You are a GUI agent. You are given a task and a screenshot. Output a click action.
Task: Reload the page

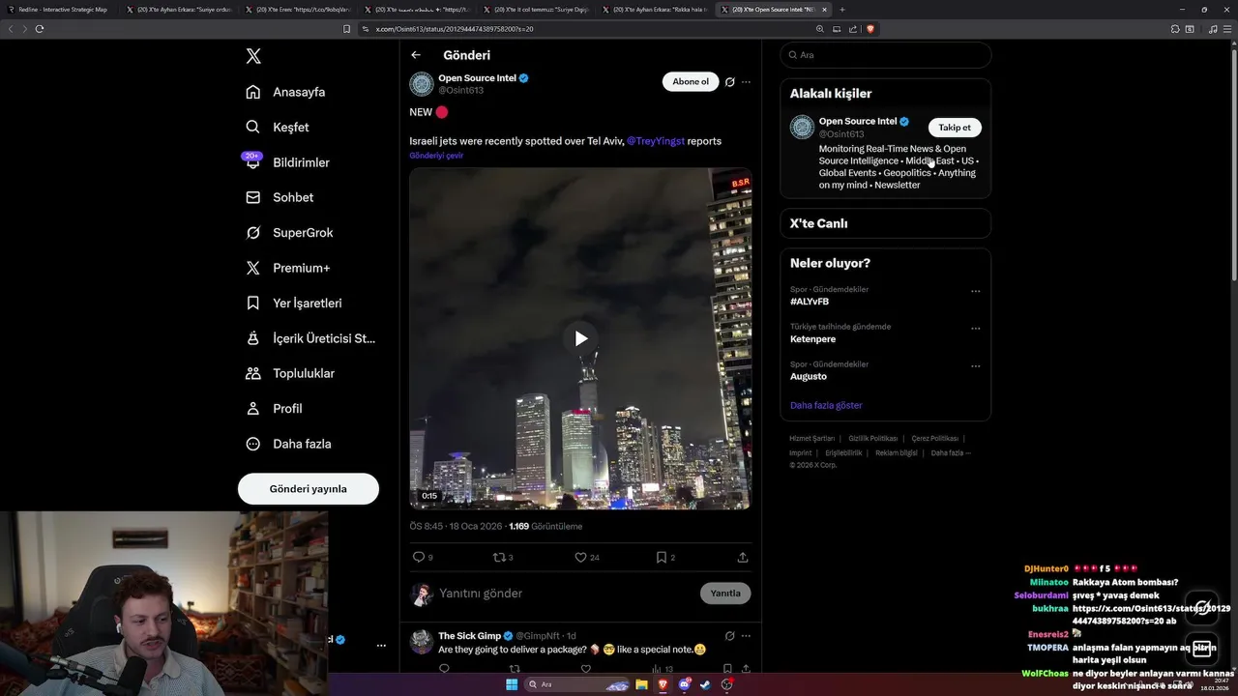40,29
